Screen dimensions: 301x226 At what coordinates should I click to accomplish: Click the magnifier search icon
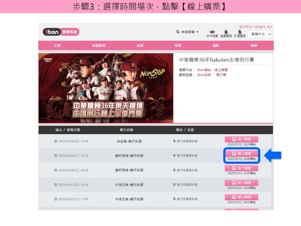[178, 32]
